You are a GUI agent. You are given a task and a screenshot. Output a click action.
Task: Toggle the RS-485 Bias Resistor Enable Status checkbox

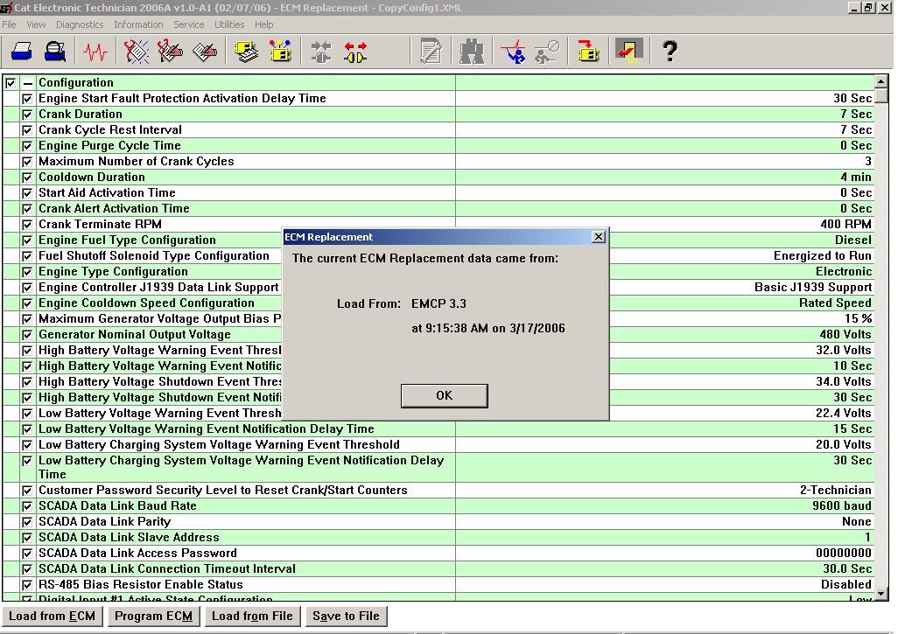[x=26, y=585]
